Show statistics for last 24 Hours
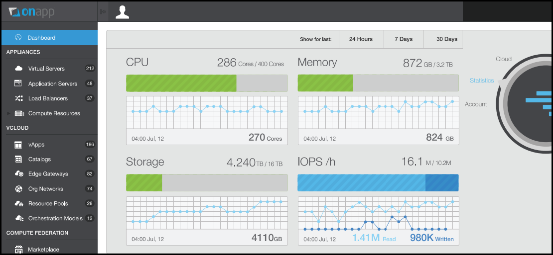 (x=361, y=39)
